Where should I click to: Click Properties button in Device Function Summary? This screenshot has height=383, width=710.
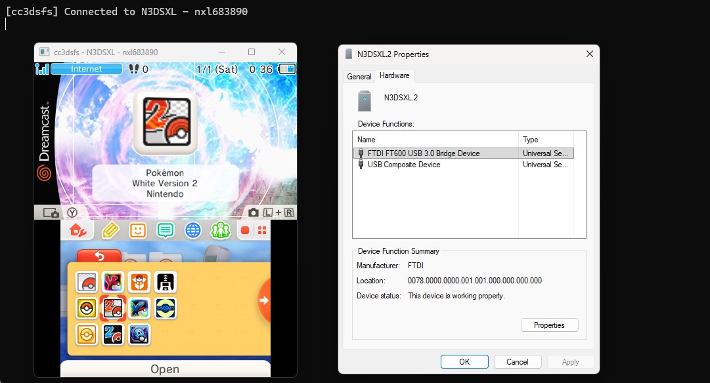pyautogui.click(x=549, y=325)
